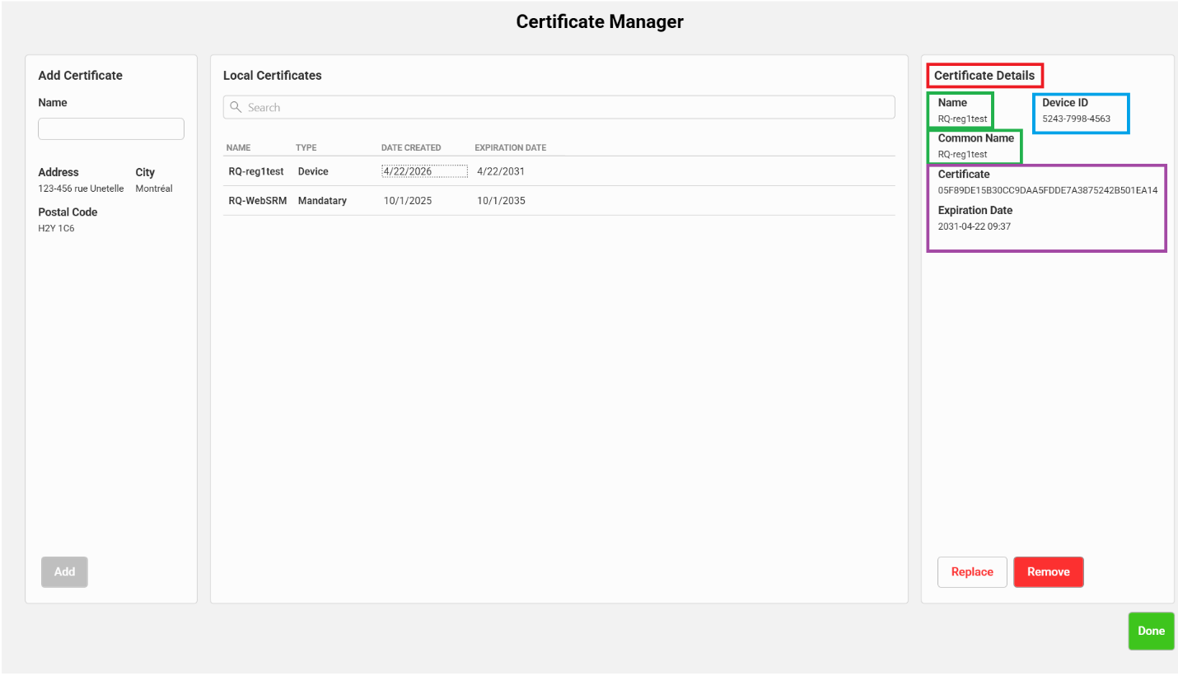The image size is (1178, 676).
Task: Click the 10/1/2025 date created cell
Action: [408, 201]
